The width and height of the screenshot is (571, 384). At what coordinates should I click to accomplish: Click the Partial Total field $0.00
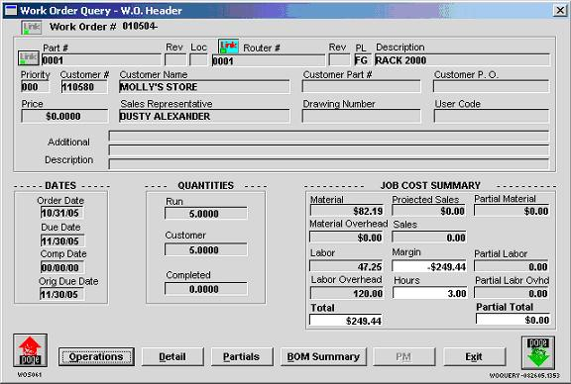click(x=514, y=320)
